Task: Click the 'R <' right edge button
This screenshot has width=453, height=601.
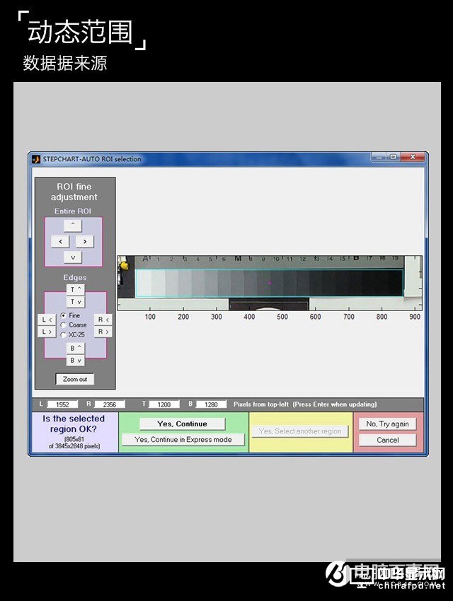Action: pyautogui.click(x=103, y=320)
